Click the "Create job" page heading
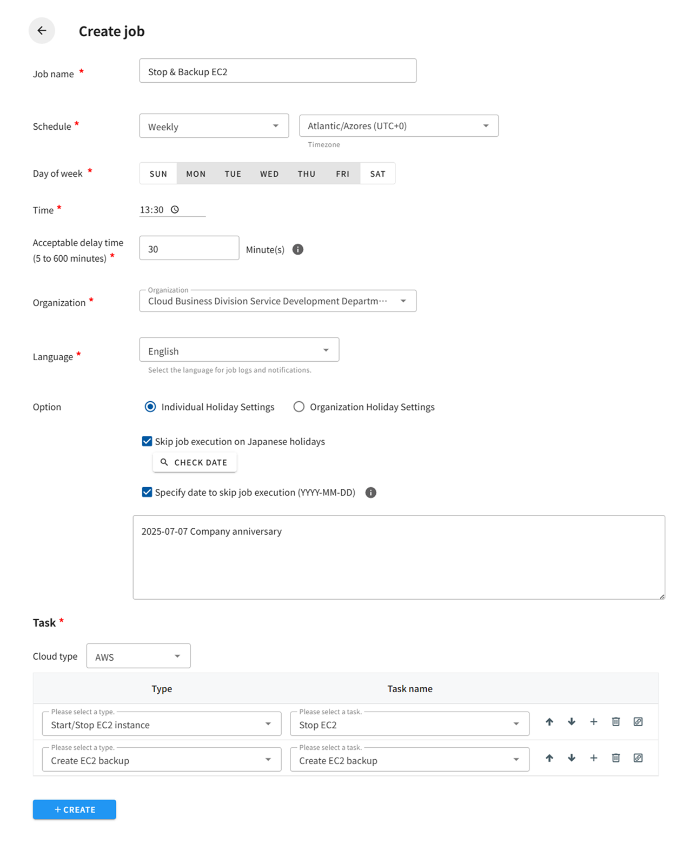The height and width of the screenshot is (843, 696). 112,31
